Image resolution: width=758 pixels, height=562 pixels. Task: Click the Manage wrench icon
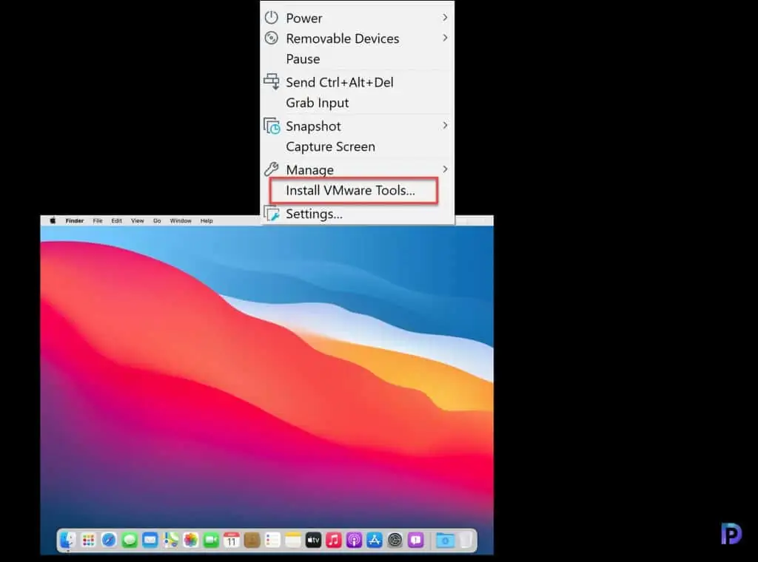pyautogui.click(x=272, y=169)
